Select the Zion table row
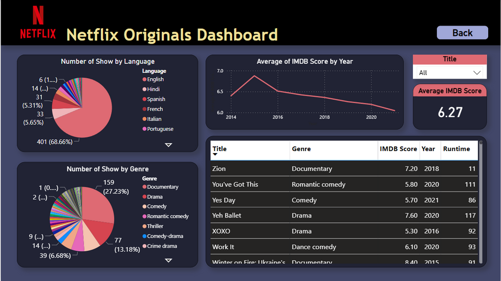The image size is (501, 281). click(344, 168)
